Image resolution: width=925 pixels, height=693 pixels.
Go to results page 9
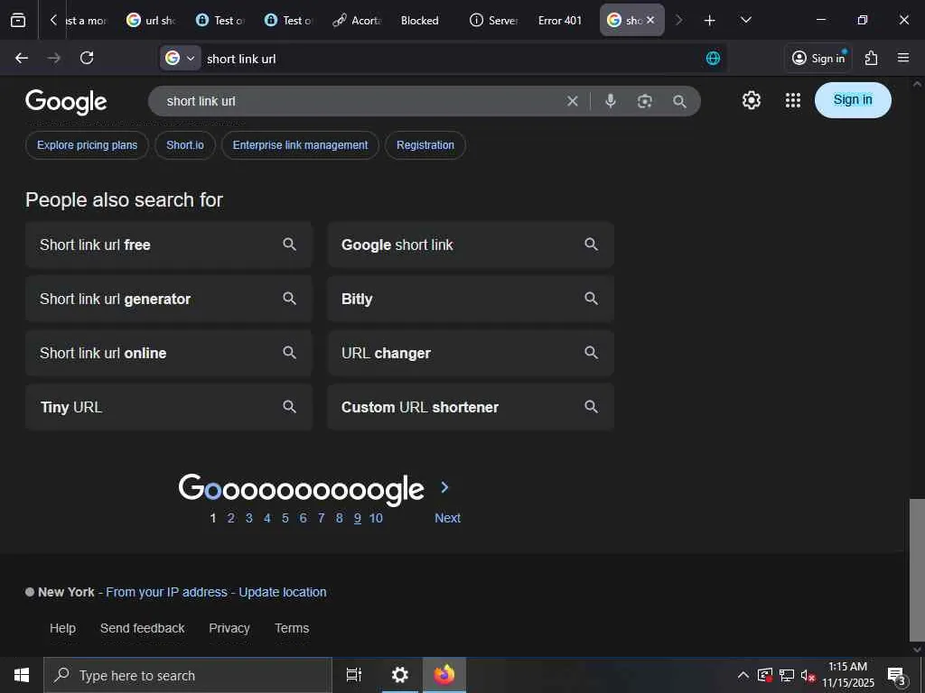(x=358, y=518)
